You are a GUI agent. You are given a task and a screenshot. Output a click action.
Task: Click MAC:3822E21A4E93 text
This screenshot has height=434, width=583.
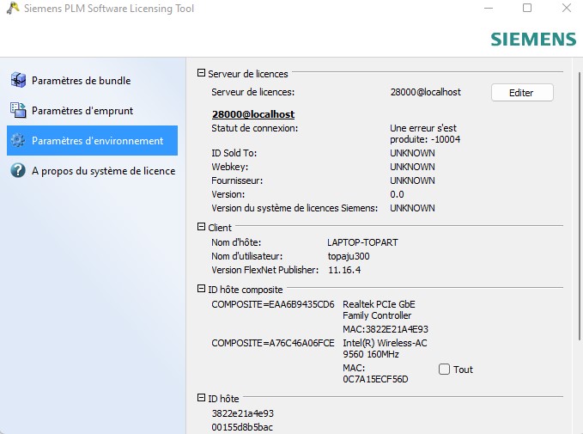[386, 329]
